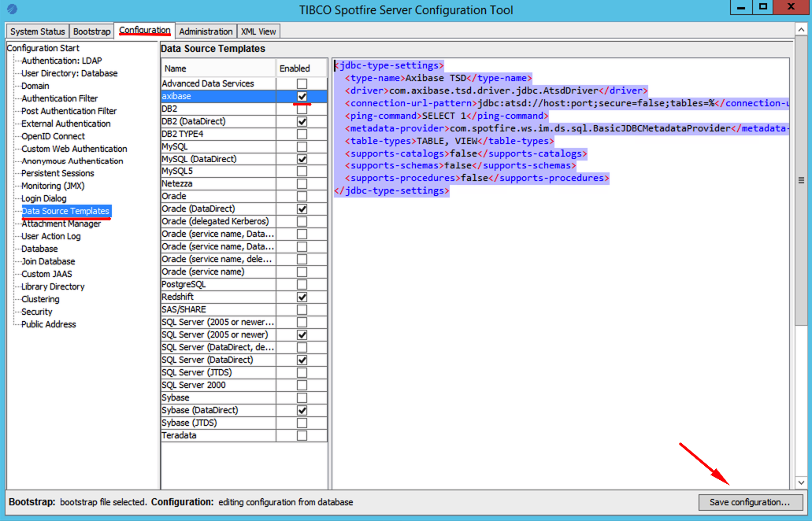
Task: Select Monitoring (JMX) in the tree
Action: 53,186
